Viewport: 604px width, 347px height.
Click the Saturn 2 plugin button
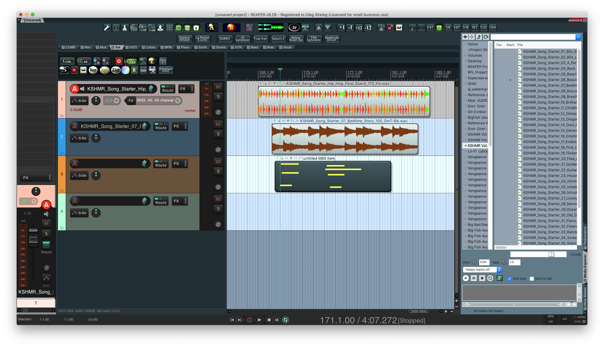pos(278,39)
